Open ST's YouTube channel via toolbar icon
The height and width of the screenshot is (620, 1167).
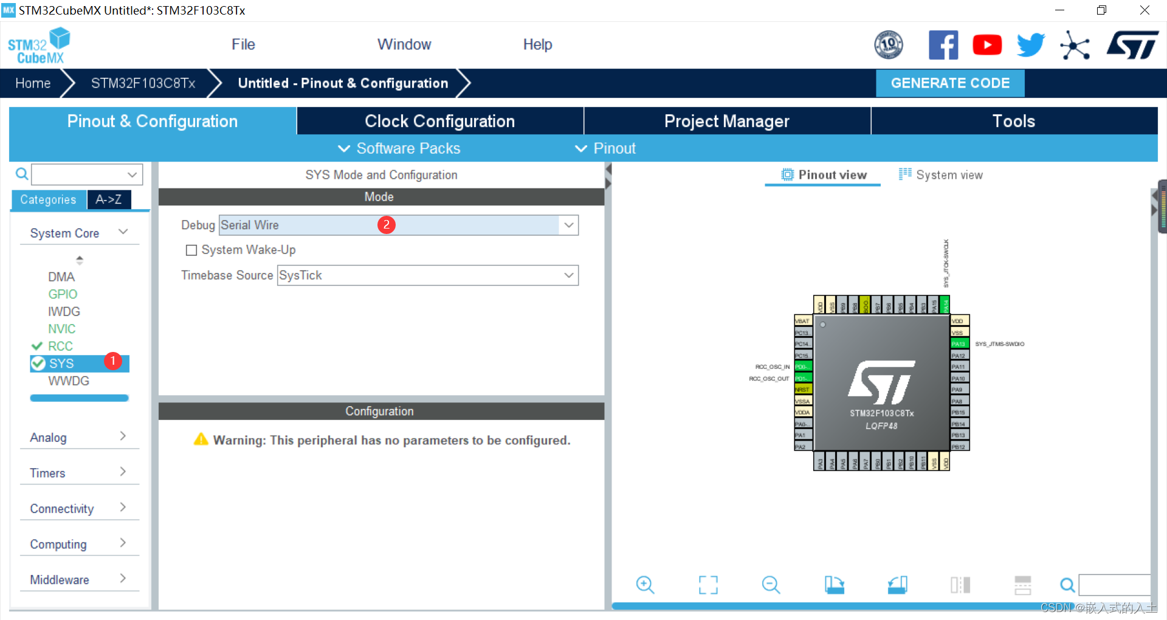pyautogui.click(x=986, y=44)
